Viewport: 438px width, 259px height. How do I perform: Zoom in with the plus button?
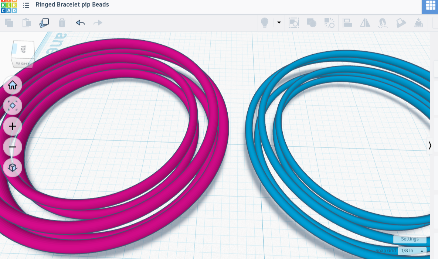[13, 126]
